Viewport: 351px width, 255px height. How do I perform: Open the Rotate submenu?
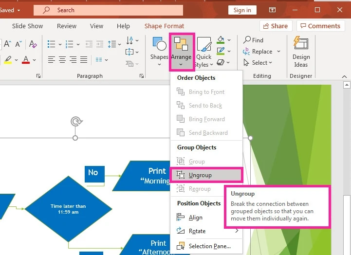pos(206,231)
